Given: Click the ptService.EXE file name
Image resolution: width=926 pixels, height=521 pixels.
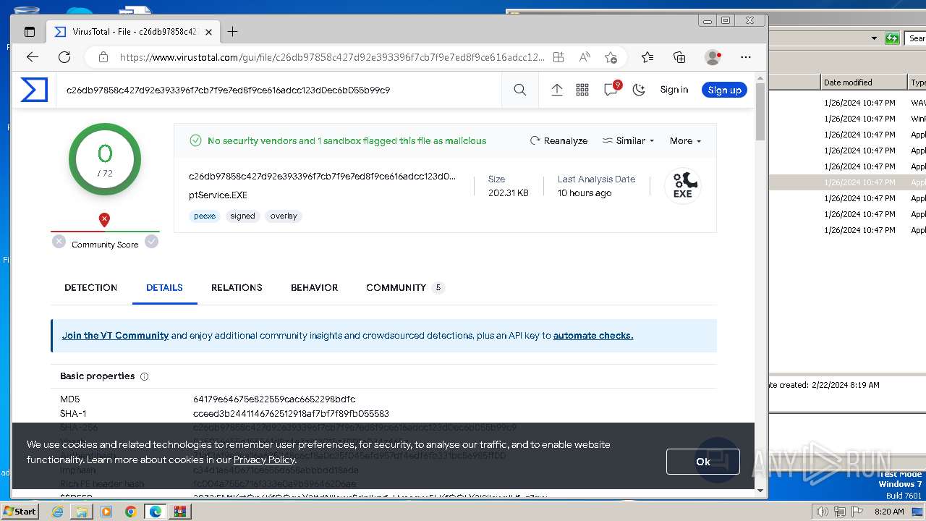Looking at the screenshot, I should [218, 195].
